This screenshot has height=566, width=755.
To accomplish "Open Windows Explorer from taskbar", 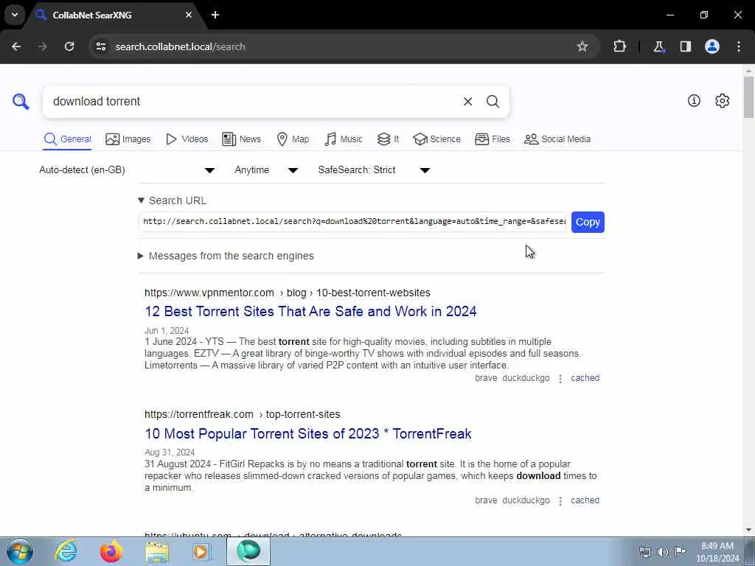I will point(158,551).
